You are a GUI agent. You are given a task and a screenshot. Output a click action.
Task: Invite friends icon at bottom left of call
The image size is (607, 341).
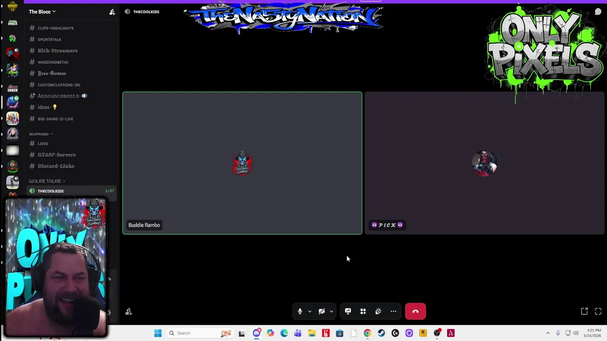point(129,312)
